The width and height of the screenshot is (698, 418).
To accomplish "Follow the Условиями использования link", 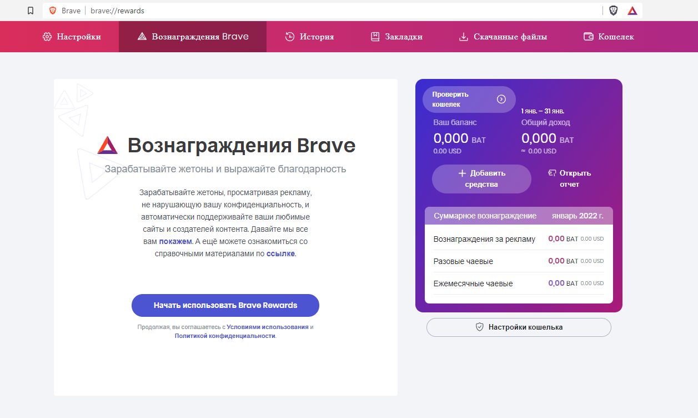I will pos(267,327).
